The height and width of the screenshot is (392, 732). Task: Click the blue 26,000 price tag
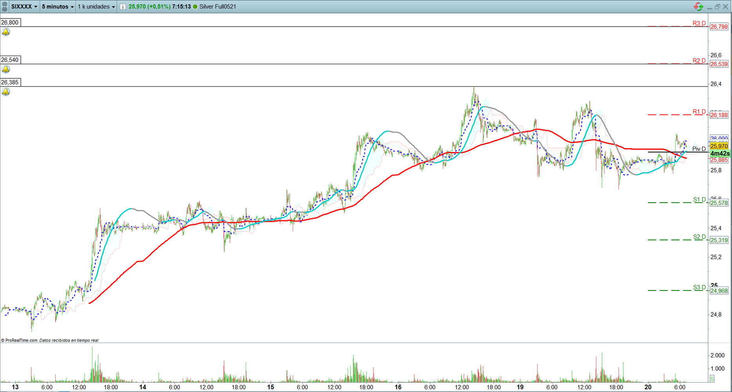point(719,138)
